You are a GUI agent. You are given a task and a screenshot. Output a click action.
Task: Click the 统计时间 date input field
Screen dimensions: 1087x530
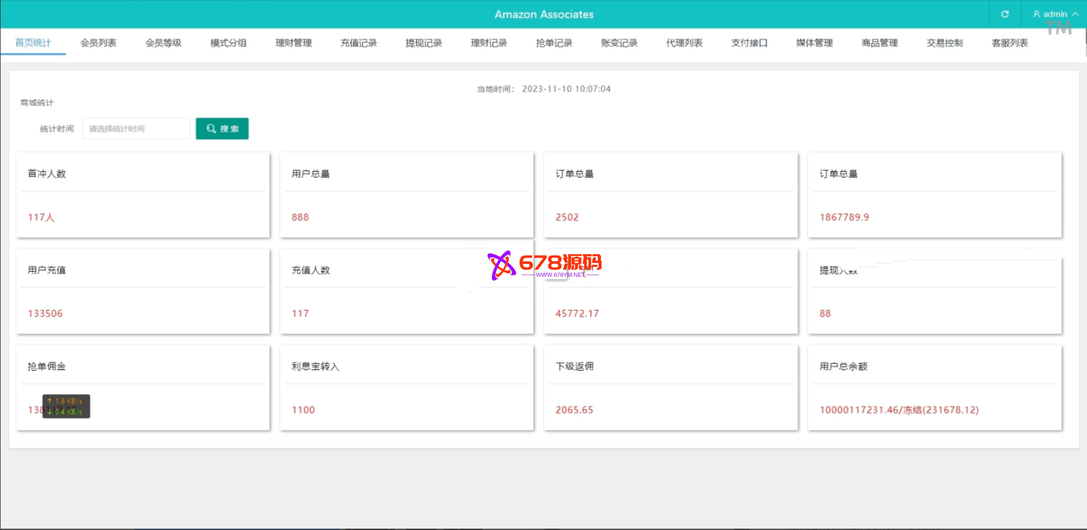[x=137, y=129]
